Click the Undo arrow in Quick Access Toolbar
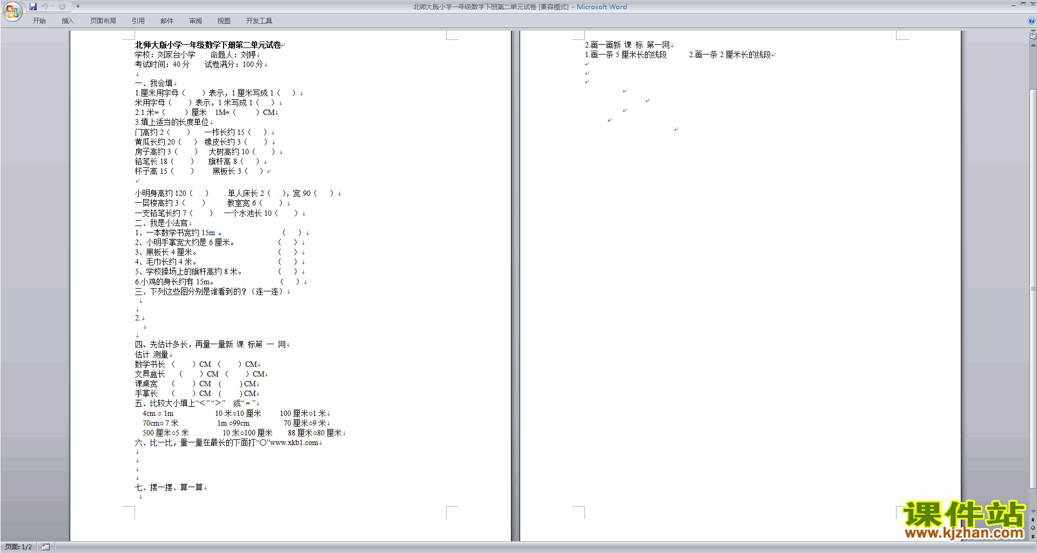This screenshot has width=1037, height=553. point(45,6)
